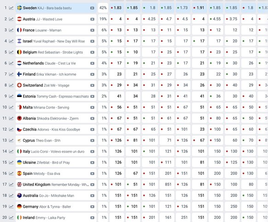
Task: Click Sweden's 42% winning chance cell
Action: [103, 8]
